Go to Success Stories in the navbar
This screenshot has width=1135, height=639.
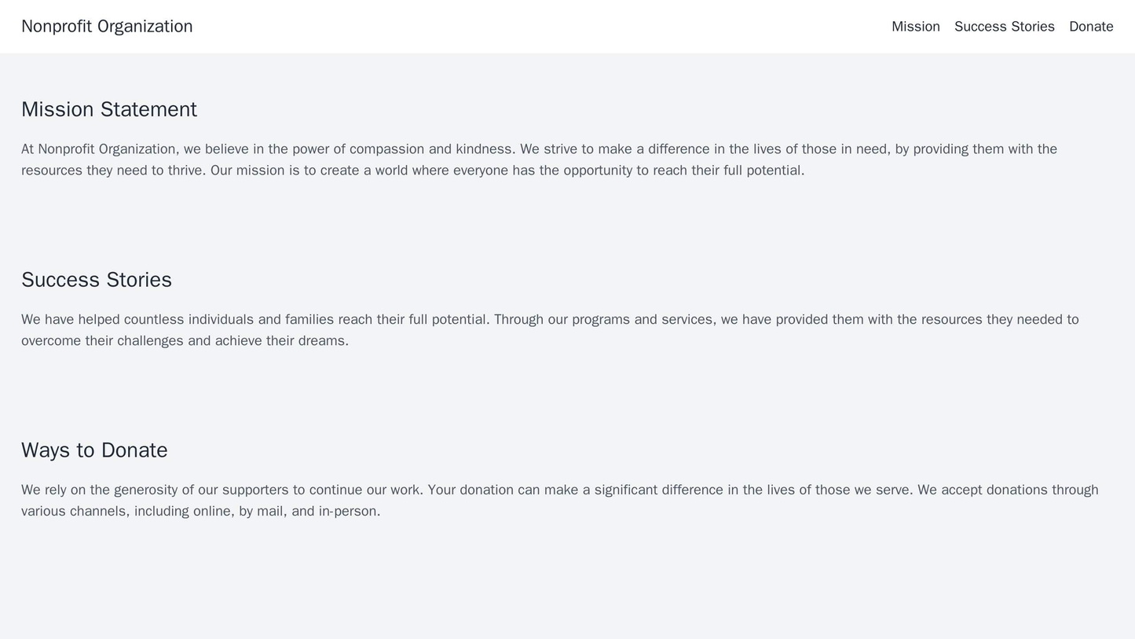[x=1004, y=26]
